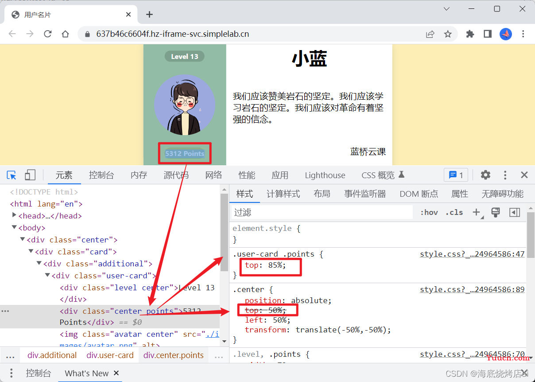Image resolution: width=535 pixels, height=382 pixels.
Task: Click the styles filter input field
Action: (x=322, y=212)
